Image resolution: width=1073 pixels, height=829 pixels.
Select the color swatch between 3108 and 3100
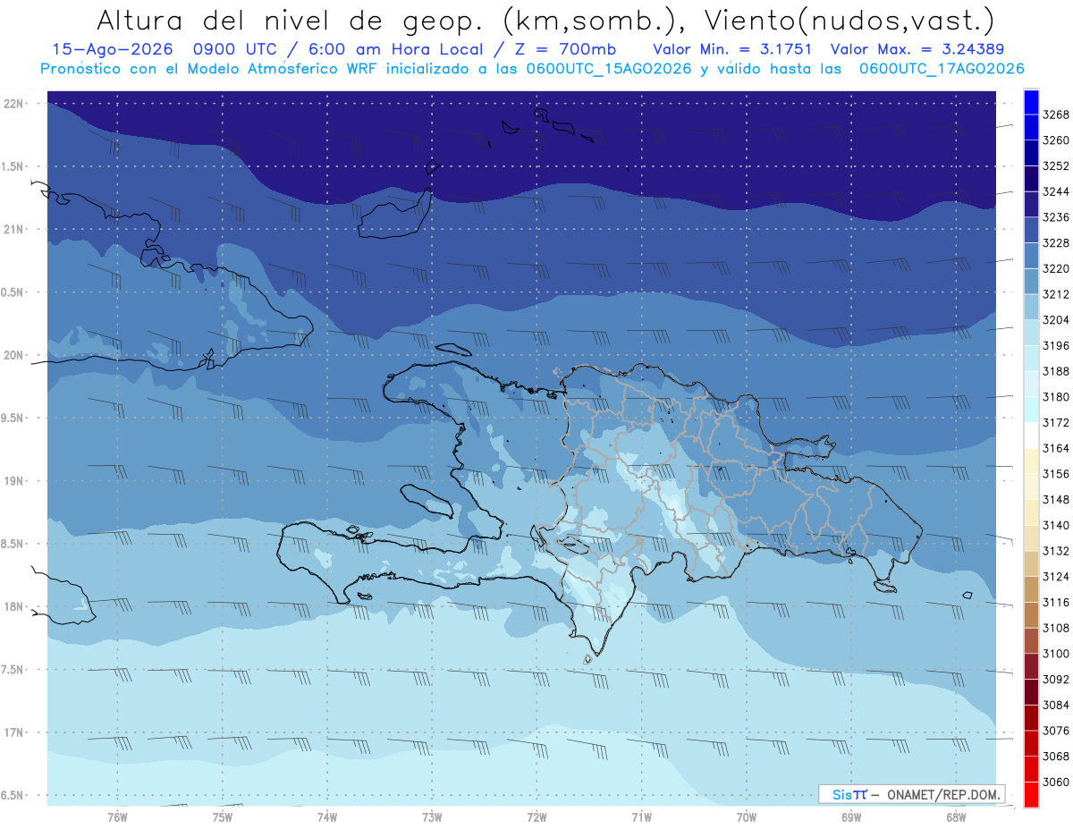[1030, 641]
